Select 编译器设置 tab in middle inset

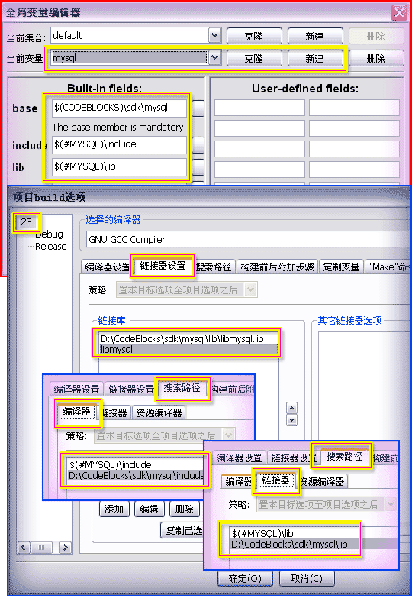(76, 389)
